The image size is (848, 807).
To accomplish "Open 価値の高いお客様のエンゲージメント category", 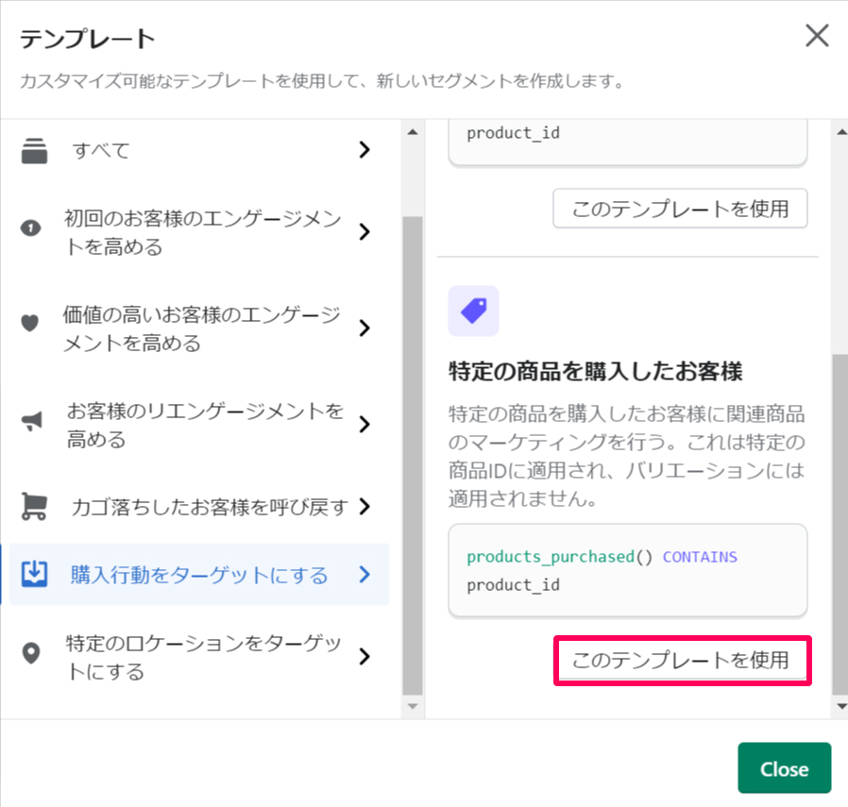I will click(x=201, y=328).
